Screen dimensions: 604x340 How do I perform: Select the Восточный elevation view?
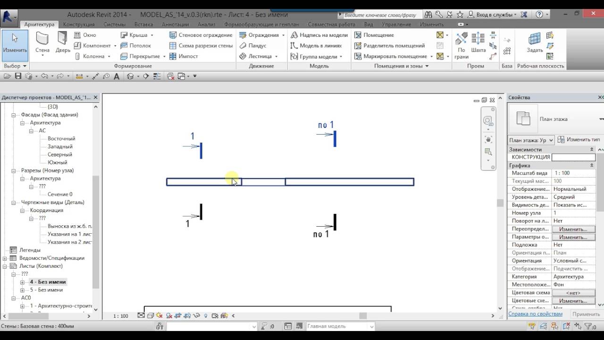tap(61, 139)
